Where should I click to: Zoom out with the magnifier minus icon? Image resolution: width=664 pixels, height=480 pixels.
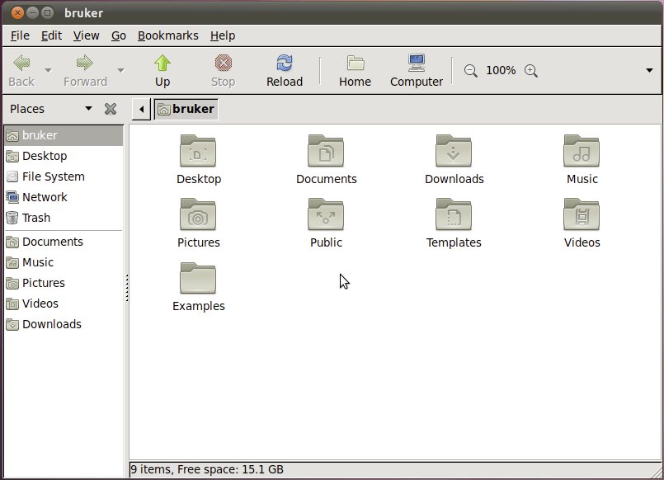click(x=470, y=71)
